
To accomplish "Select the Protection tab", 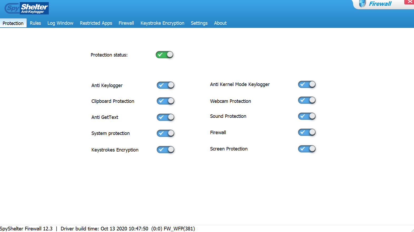I will click(13, 23).
